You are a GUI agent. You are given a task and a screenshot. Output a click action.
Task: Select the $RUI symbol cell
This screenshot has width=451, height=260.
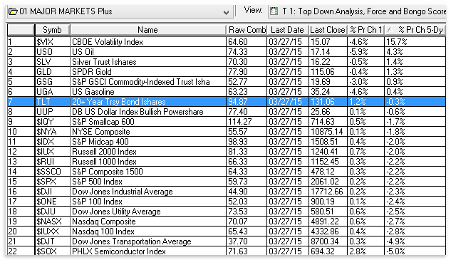(x=52, y=162)
